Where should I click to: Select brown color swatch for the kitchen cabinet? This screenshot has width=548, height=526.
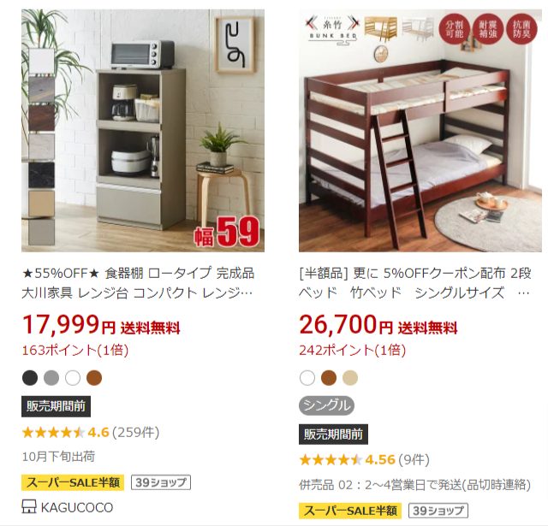pos(94,378)
